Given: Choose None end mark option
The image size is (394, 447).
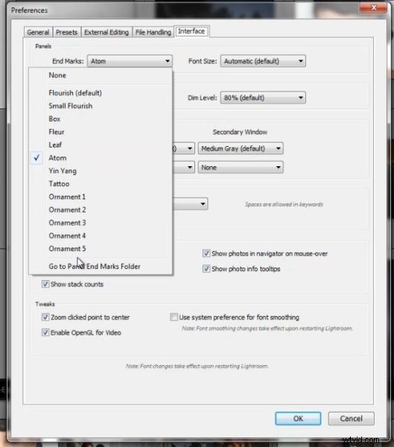Looking at the screenshot, I should point(101,75).
